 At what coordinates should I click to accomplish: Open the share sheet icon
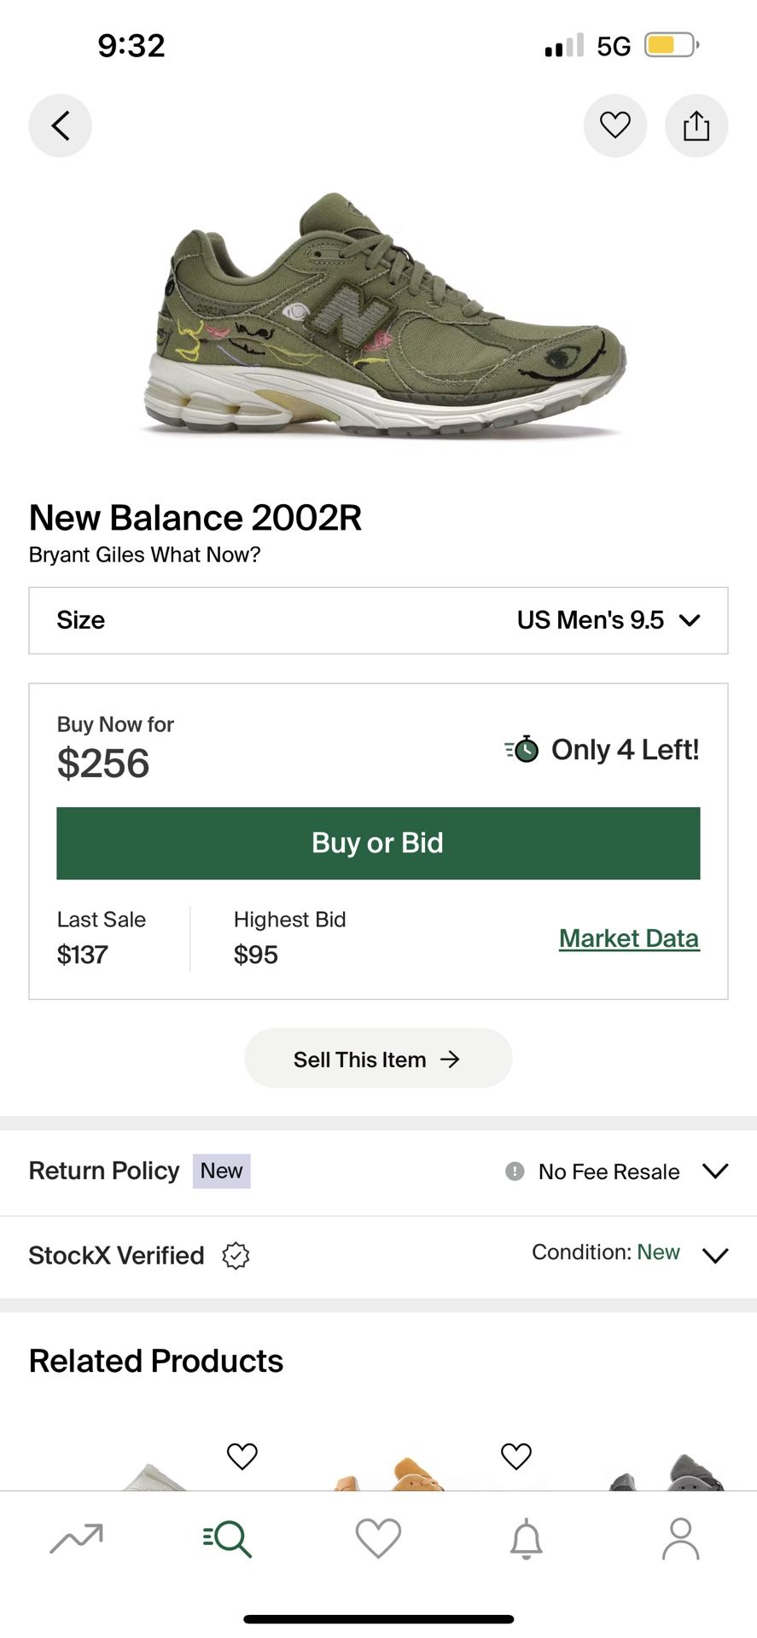click(x=696, y=125)
